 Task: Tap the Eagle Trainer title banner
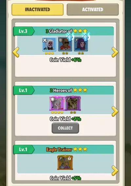(67, 149)
